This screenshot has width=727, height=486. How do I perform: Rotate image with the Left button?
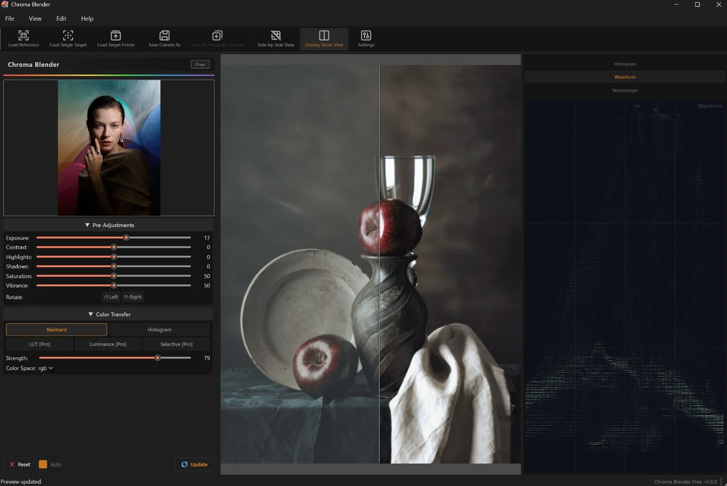click(111, 297)
